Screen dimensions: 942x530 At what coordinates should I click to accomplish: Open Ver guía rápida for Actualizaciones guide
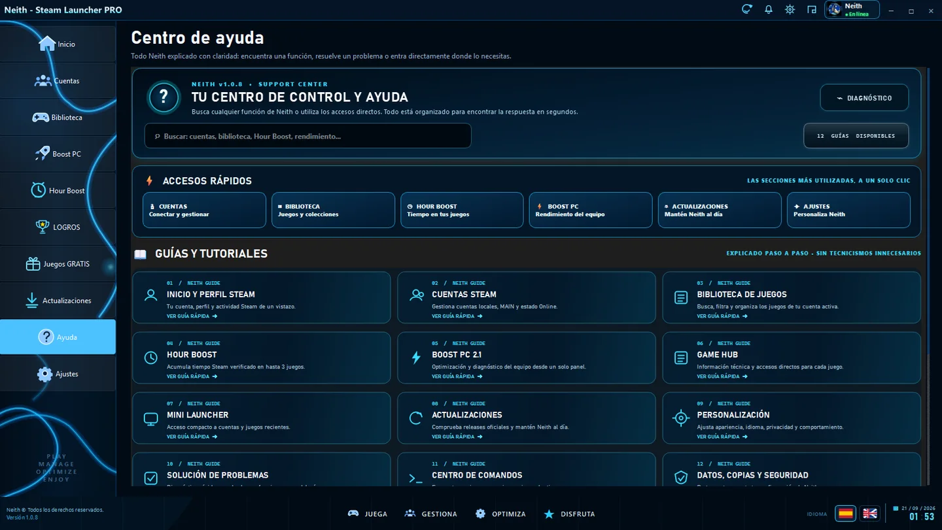(457, 437)
